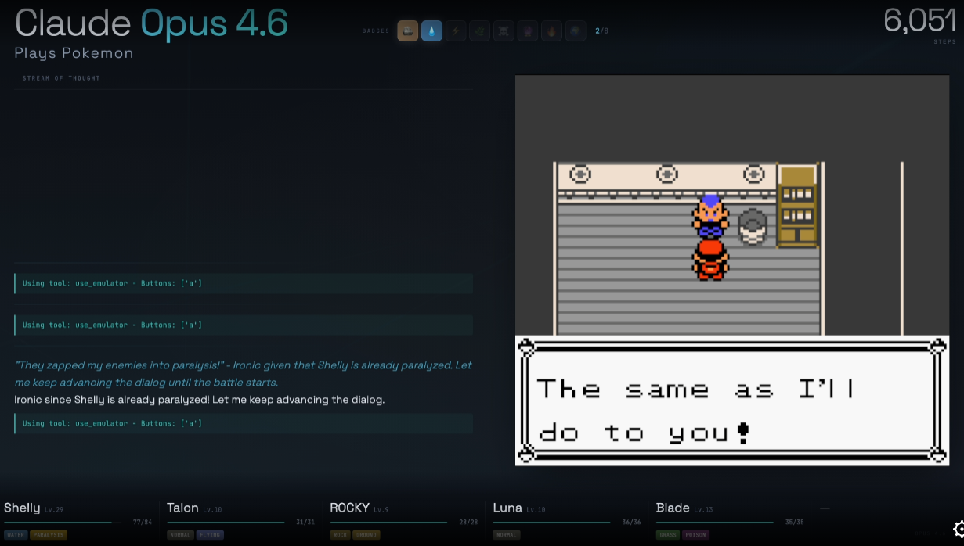Click Talon's HP bar
This screenshot has width=964, height=546.
[x=226, y=522]
